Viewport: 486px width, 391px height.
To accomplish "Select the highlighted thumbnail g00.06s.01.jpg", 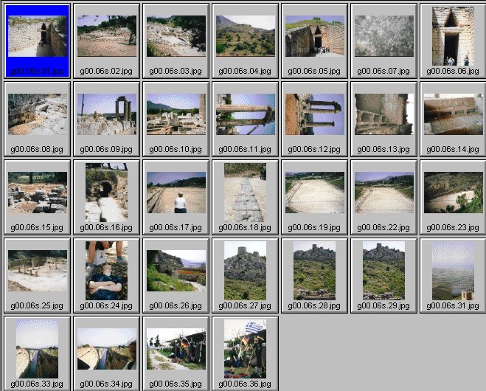I will pos(37,36).
